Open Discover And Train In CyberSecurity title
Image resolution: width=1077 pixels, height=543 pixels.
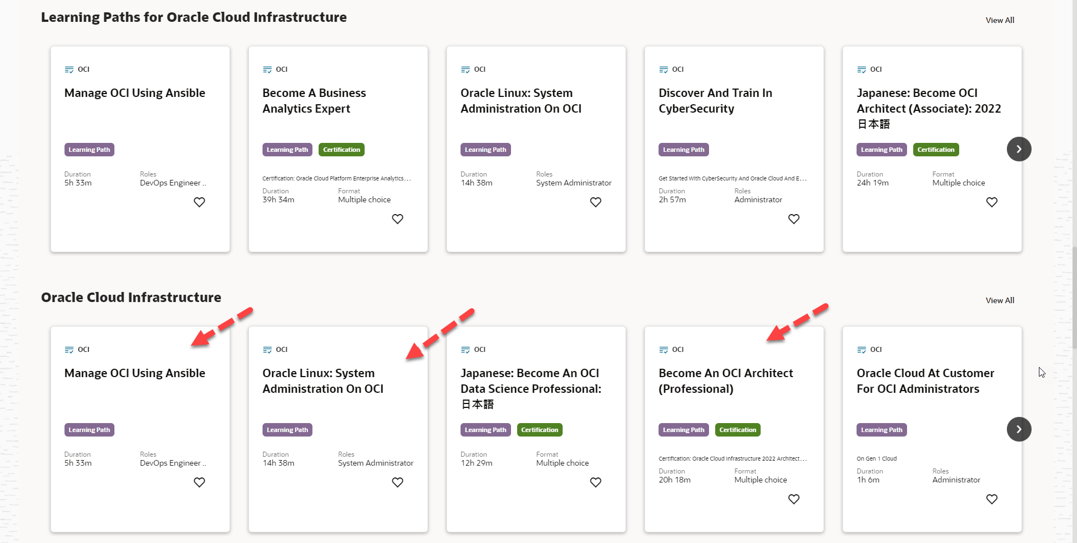point(715,101)
